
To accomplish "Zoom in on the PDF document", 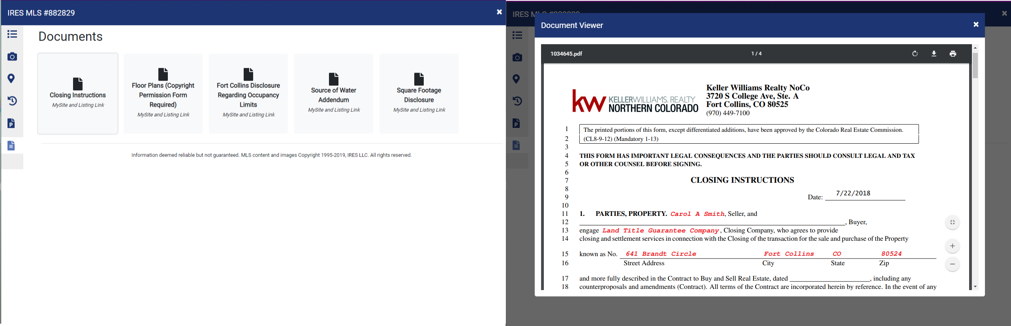I will (952, 246).
